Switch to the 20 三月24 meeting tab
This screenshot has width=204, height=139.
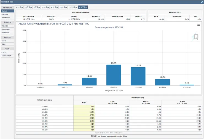coord(28,7)
